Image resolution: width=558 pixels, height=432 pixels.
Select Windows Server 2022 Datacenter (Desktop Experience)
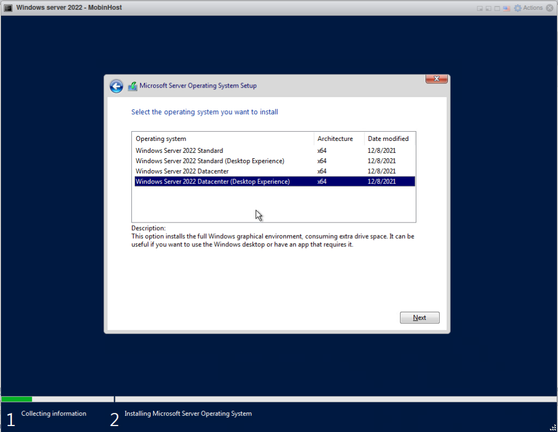[x=275, y=182]
